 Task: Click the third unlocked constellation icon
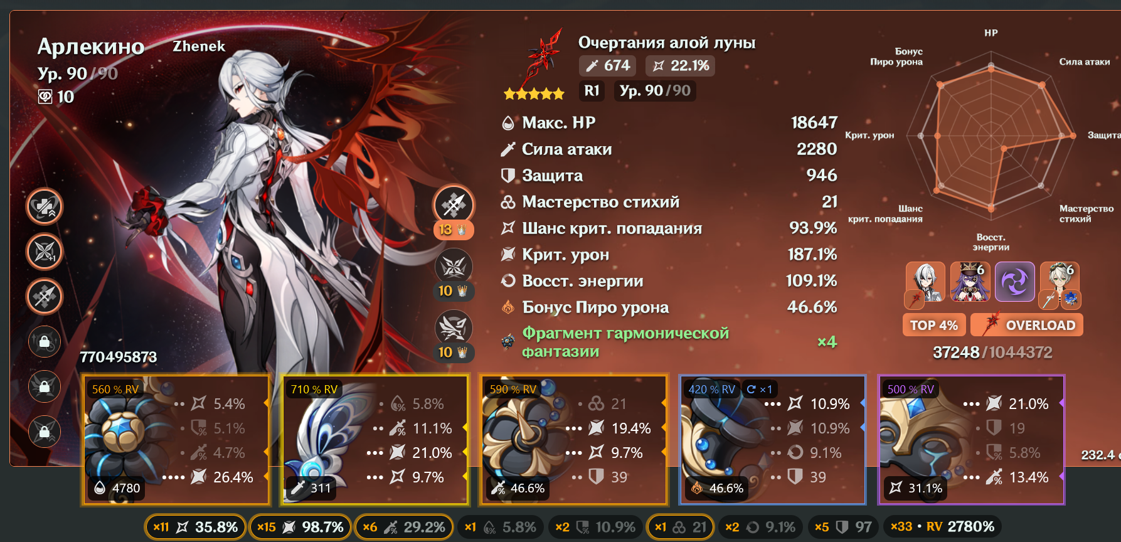tap(45, 296)
